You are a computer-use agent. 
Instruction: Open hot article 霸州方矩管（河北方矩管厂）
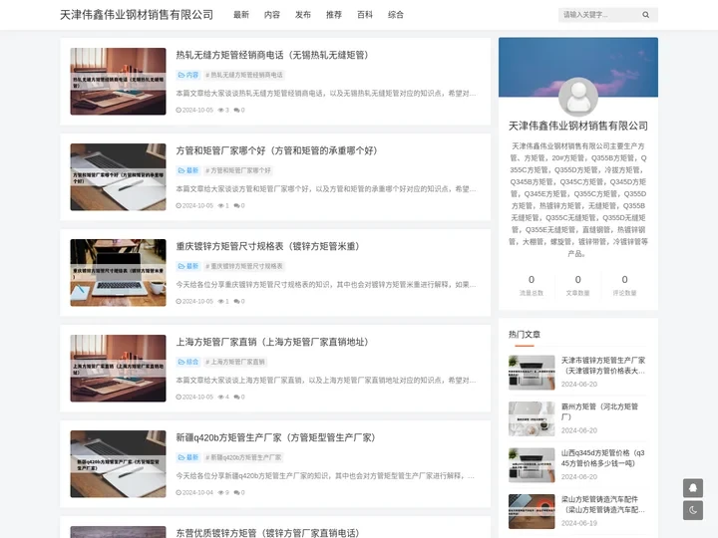(x=599, y=411)
